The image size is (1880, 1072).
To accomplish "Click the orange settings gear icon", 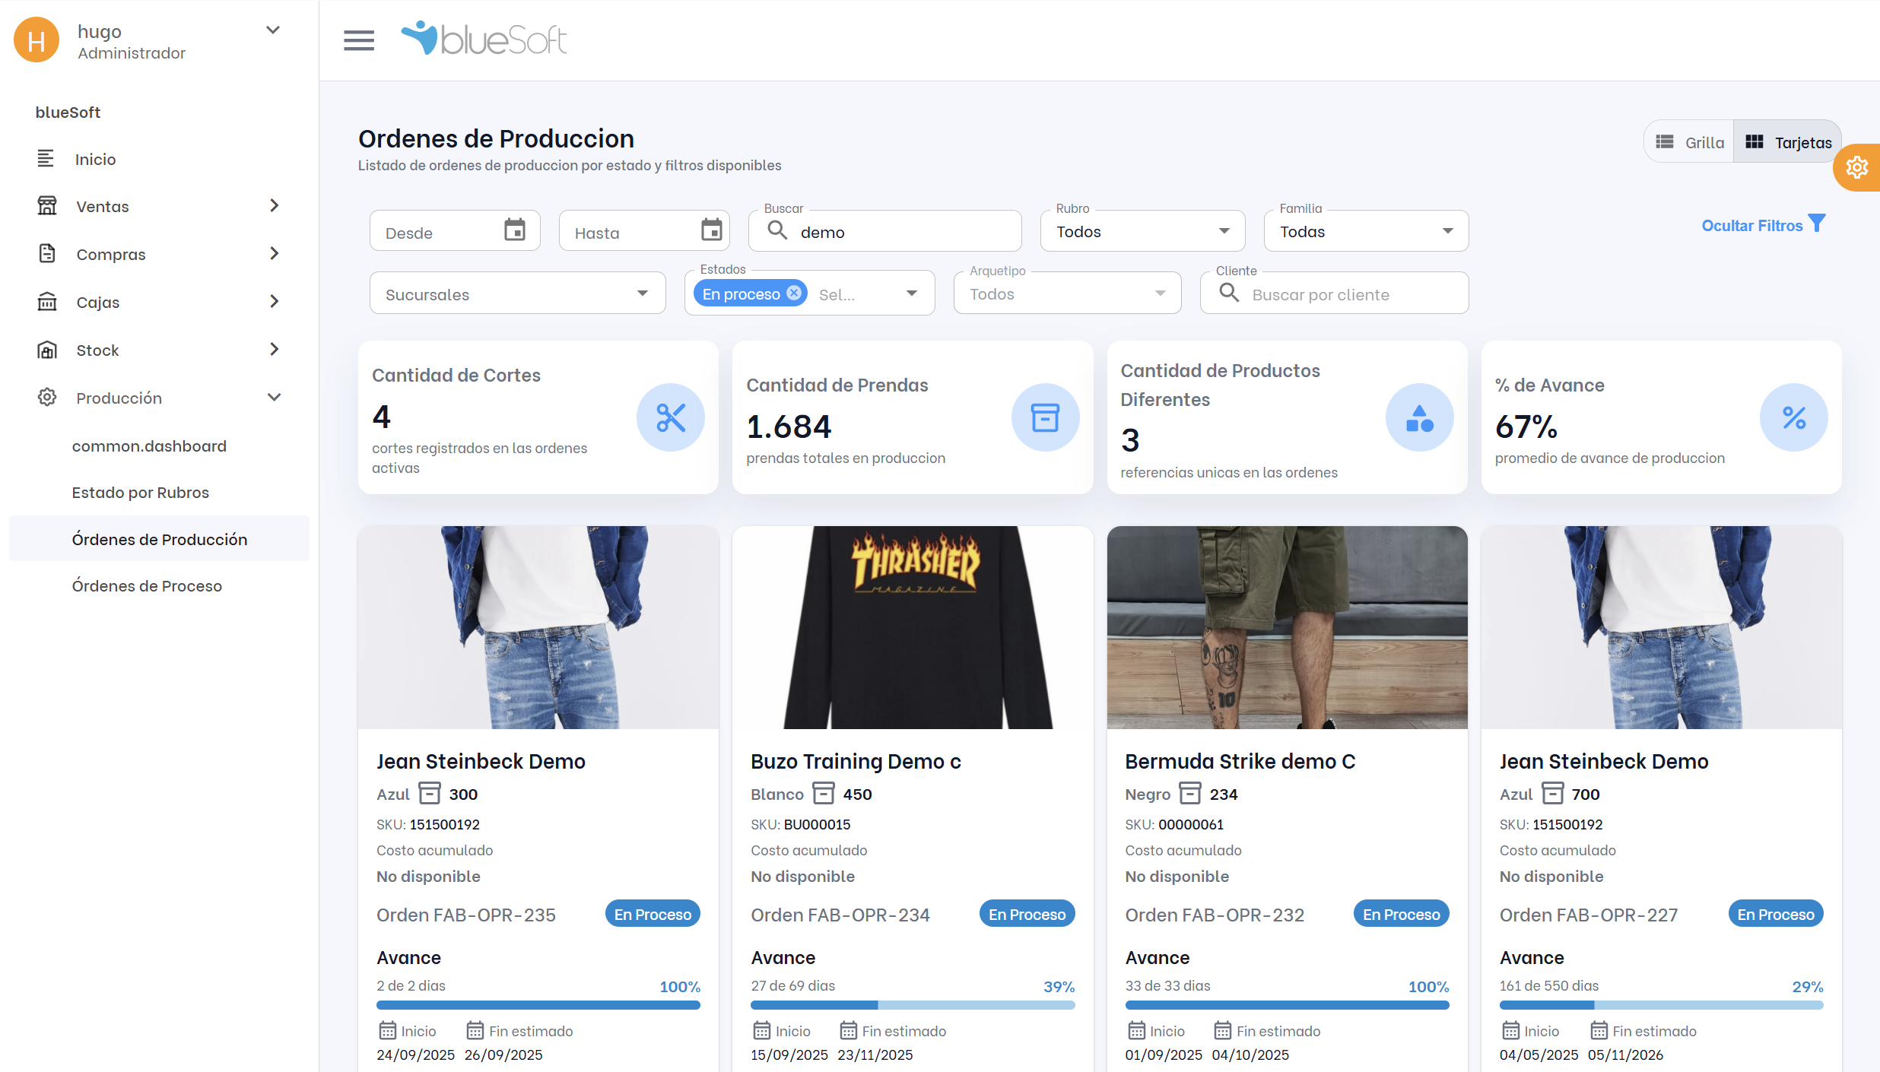I will pos(1856,167).
